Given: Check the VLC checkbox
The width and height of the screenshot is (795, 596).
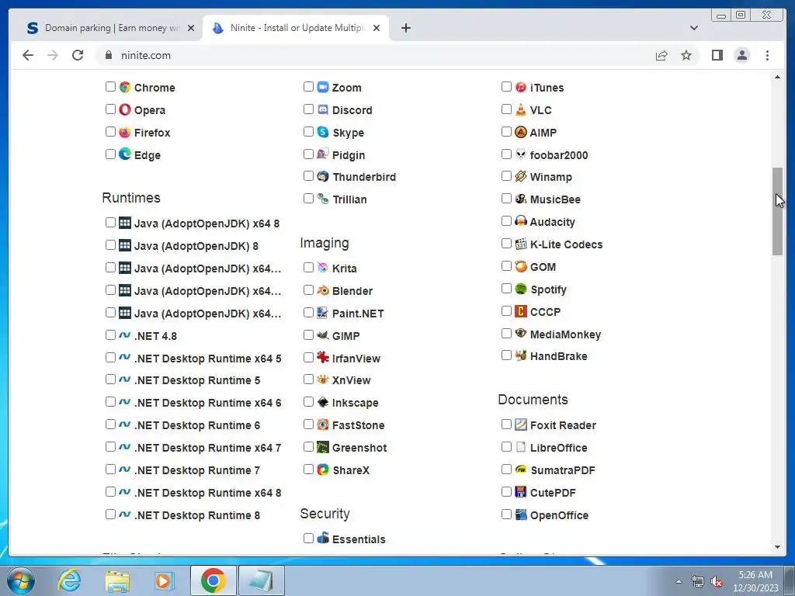Looking at the screenshot, I should point(506,109).
